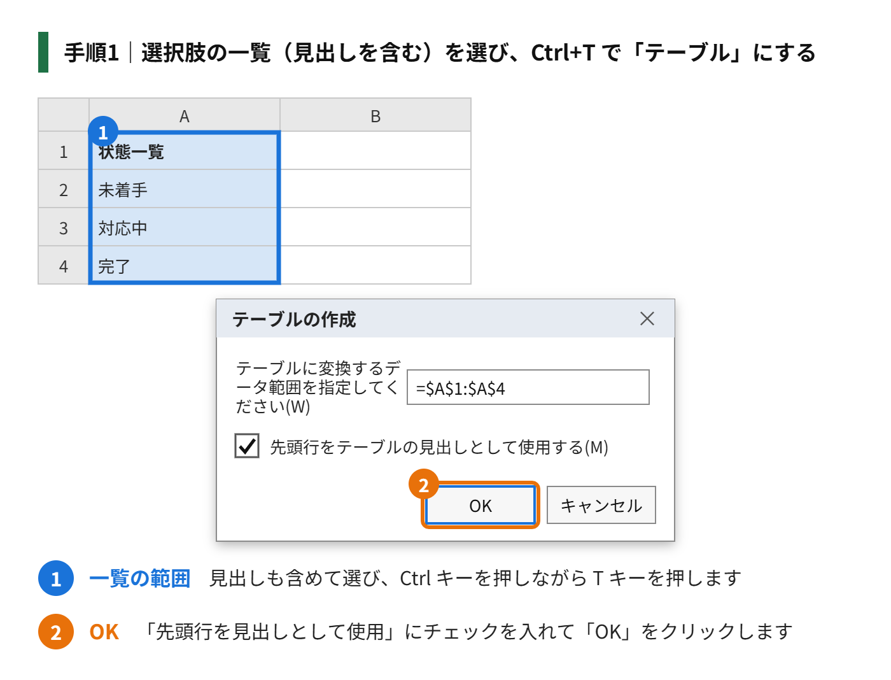Screen dimensions: 891x680
Task: Select column A header
Action: click(x=185, y=115)
